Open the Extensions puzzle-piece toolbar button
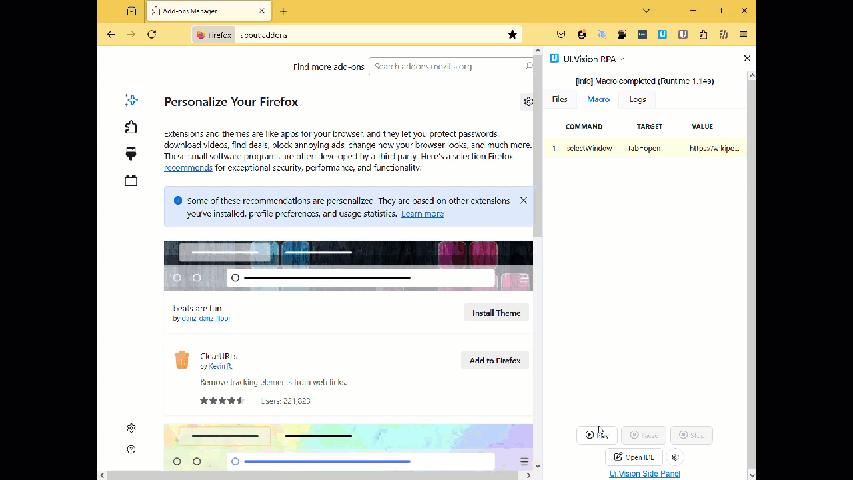 [704, 35]
